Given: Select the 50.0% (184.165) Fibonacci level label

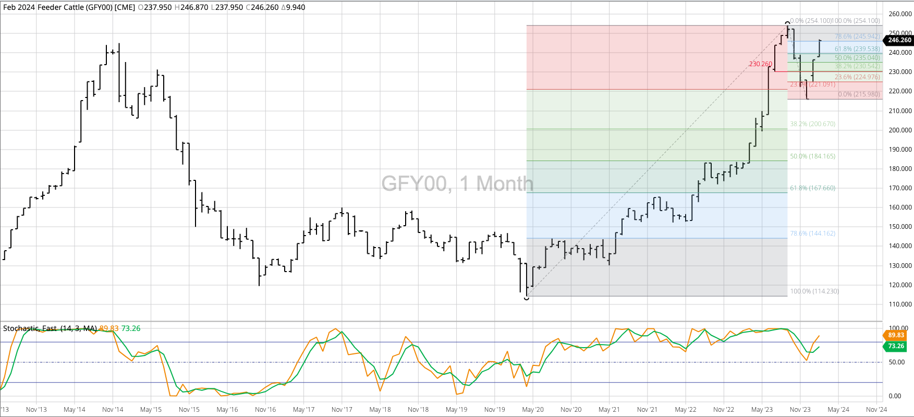Looking at the screenshot, I should click(x=812, y=156).
